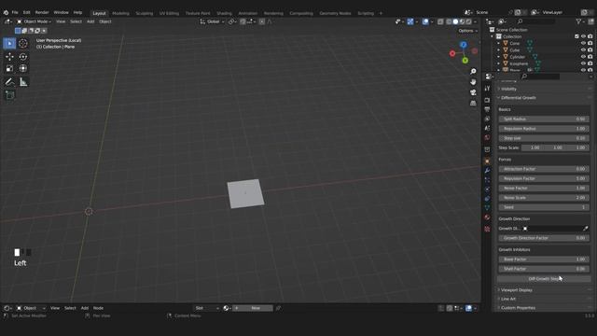Hide the Icosphere object in viewport
This screenshot has height=336, width=597.
pyautogui.click(x=583, y=63)
